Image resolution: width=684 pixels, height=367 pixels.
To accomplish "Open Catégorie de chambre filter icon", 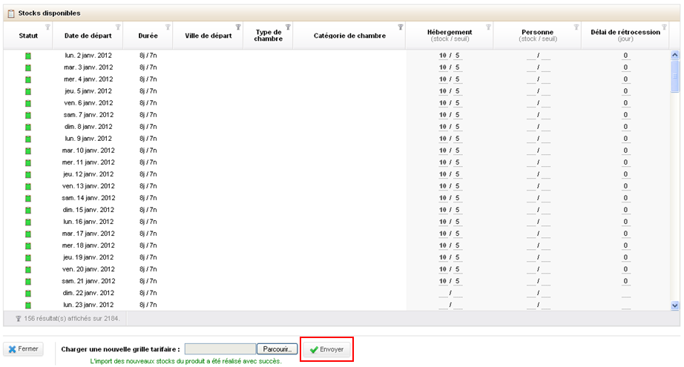I will tap(401, 27).
